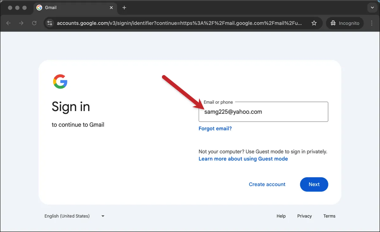Image resolution: width=380 pixels, height=232 pixels.
Task: Open a new tab with plus icon
Action: pyautogui.click(x=124, y=8)
